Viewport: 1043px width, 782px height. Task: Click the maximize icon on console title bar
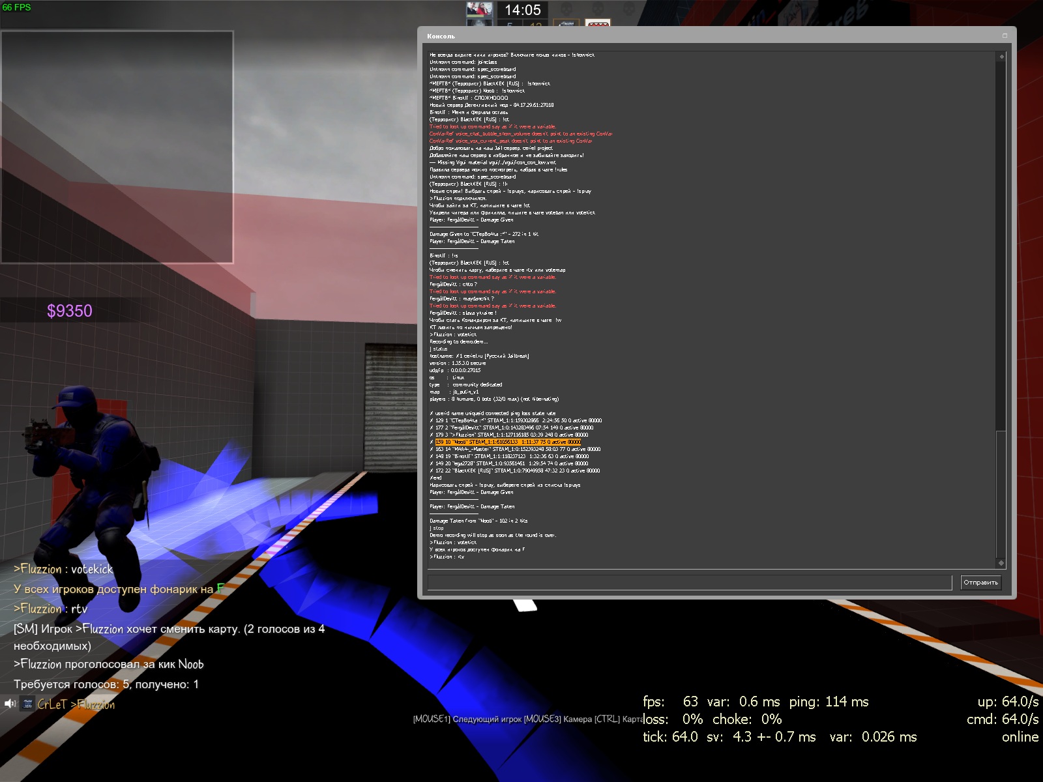(x=1005, y=36)
